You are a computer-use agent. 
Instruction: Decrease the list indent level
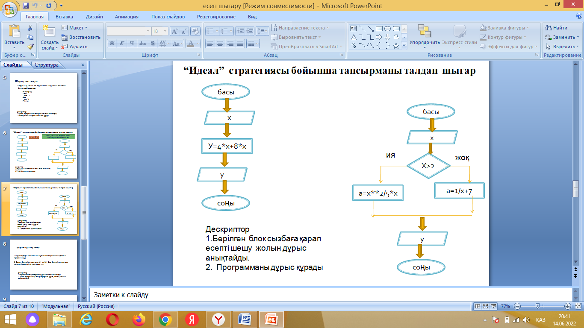239,31
